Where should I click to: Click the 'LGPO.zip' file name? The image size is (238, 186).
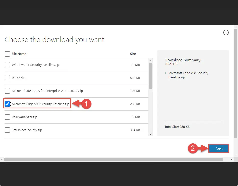coord(18,78)
